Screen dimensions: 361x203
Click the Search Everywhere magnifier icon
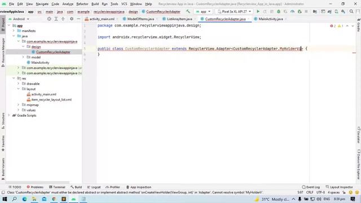click(351, 11)
